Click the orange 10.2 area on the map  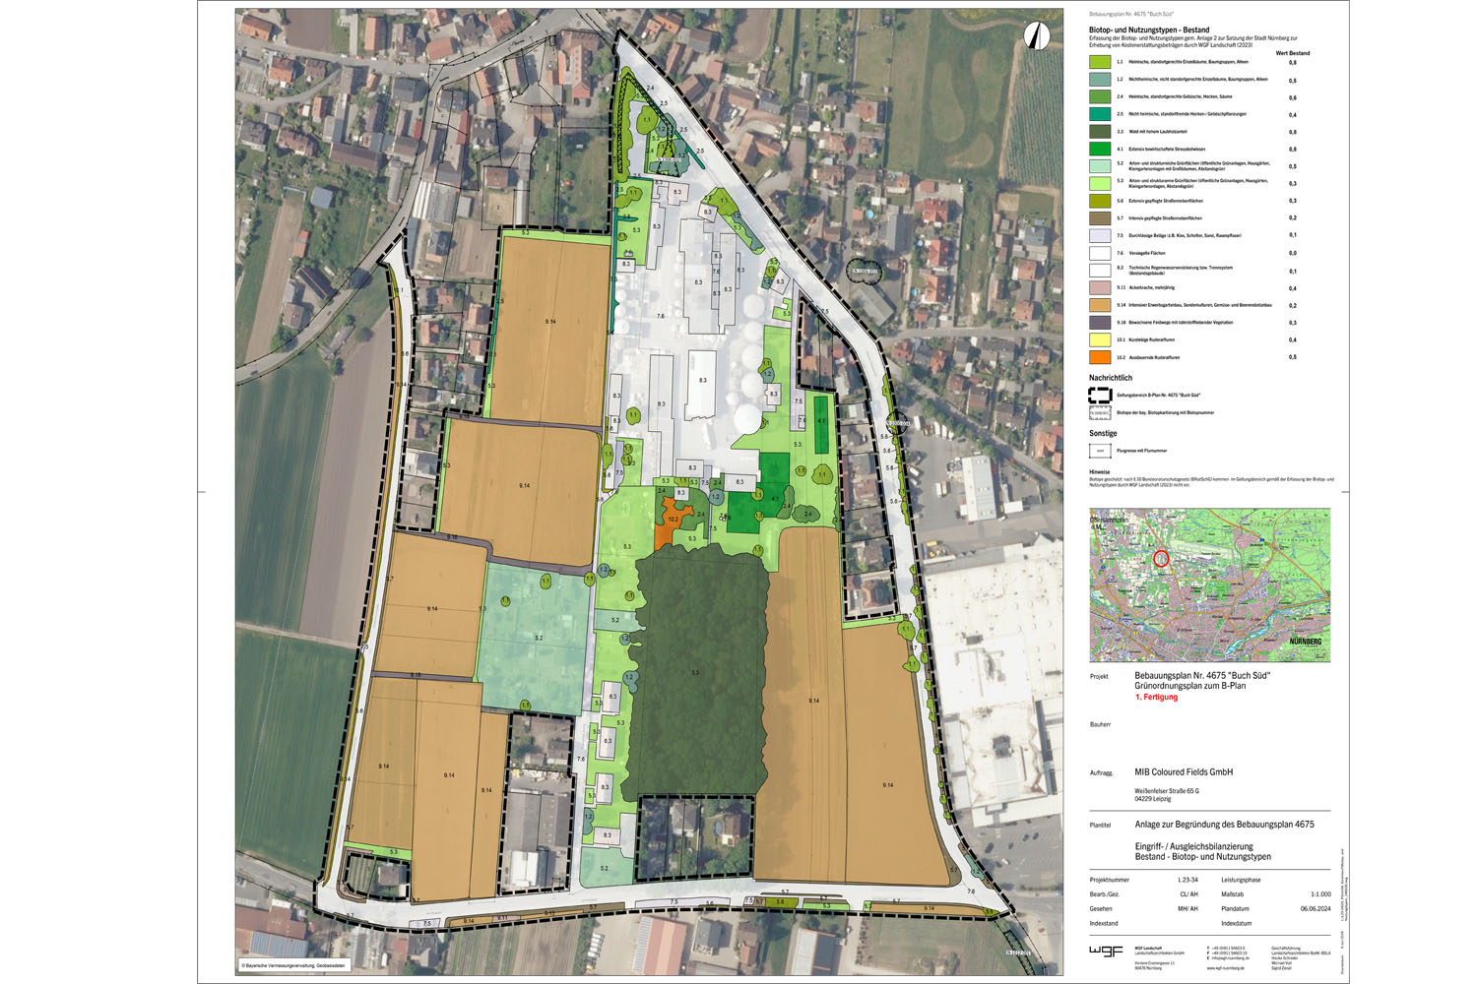click(x=670, y=522)
